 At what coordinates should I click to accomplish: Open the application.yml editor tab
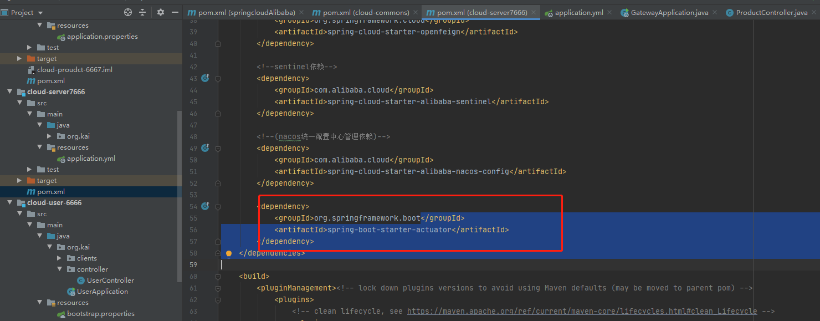579,12
